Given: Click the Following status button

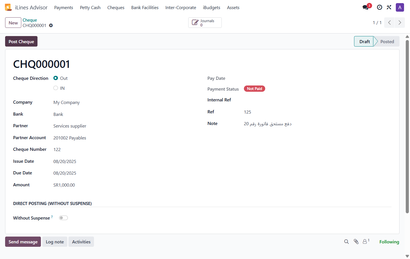Looking at the screenshot, I should tap(389, 242).
